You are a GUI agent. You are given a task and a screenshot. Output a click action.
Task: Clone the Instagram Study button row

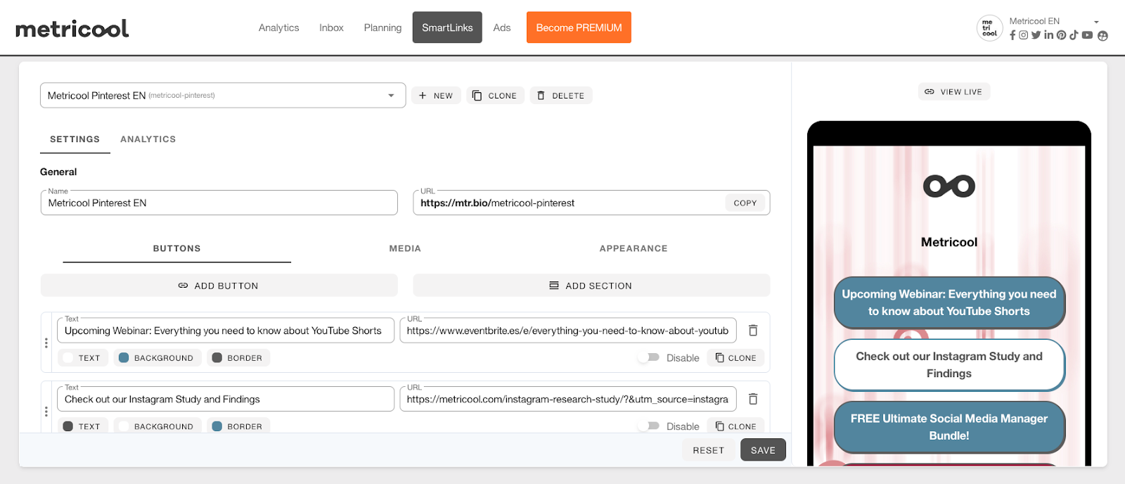(736, 426)
